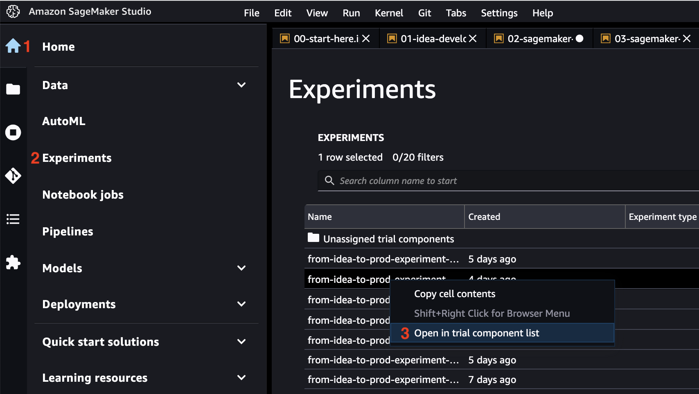Click the SageMaker Studio logo icon
This screenshot has height=394, width=699.
(x=13, y=11)
